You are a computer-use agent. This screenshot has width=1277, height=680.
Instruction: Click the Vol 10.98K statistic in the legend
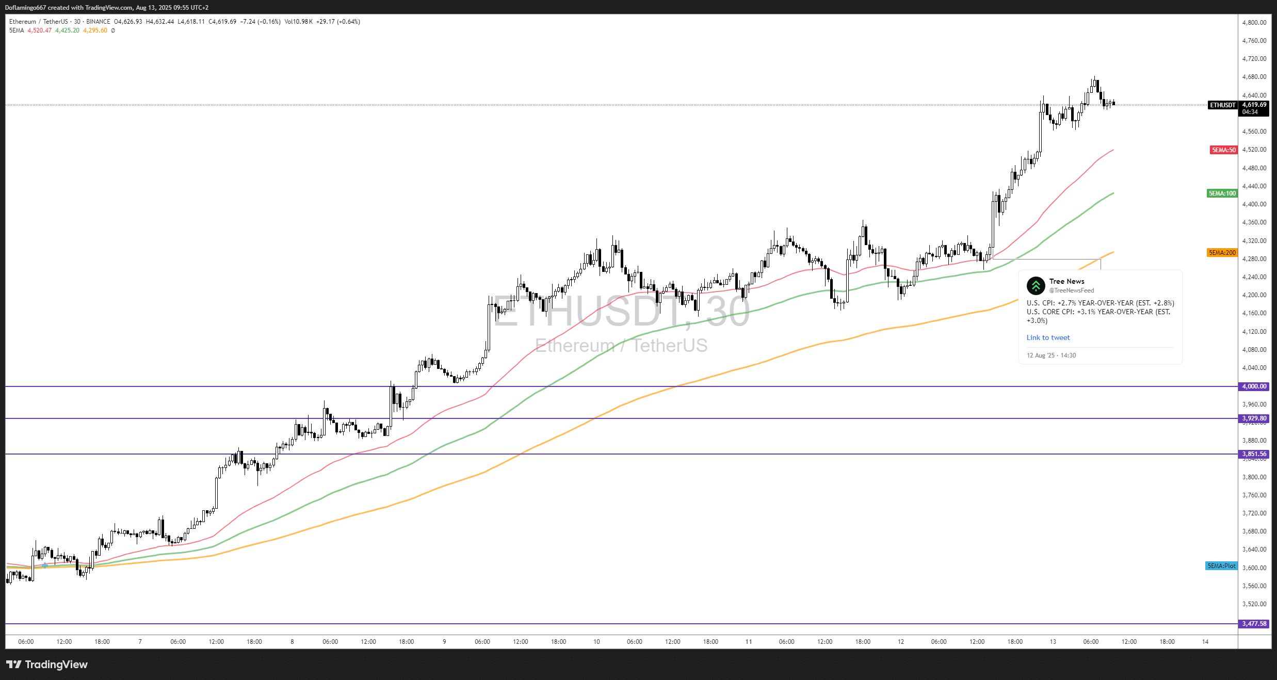[299, 22]
